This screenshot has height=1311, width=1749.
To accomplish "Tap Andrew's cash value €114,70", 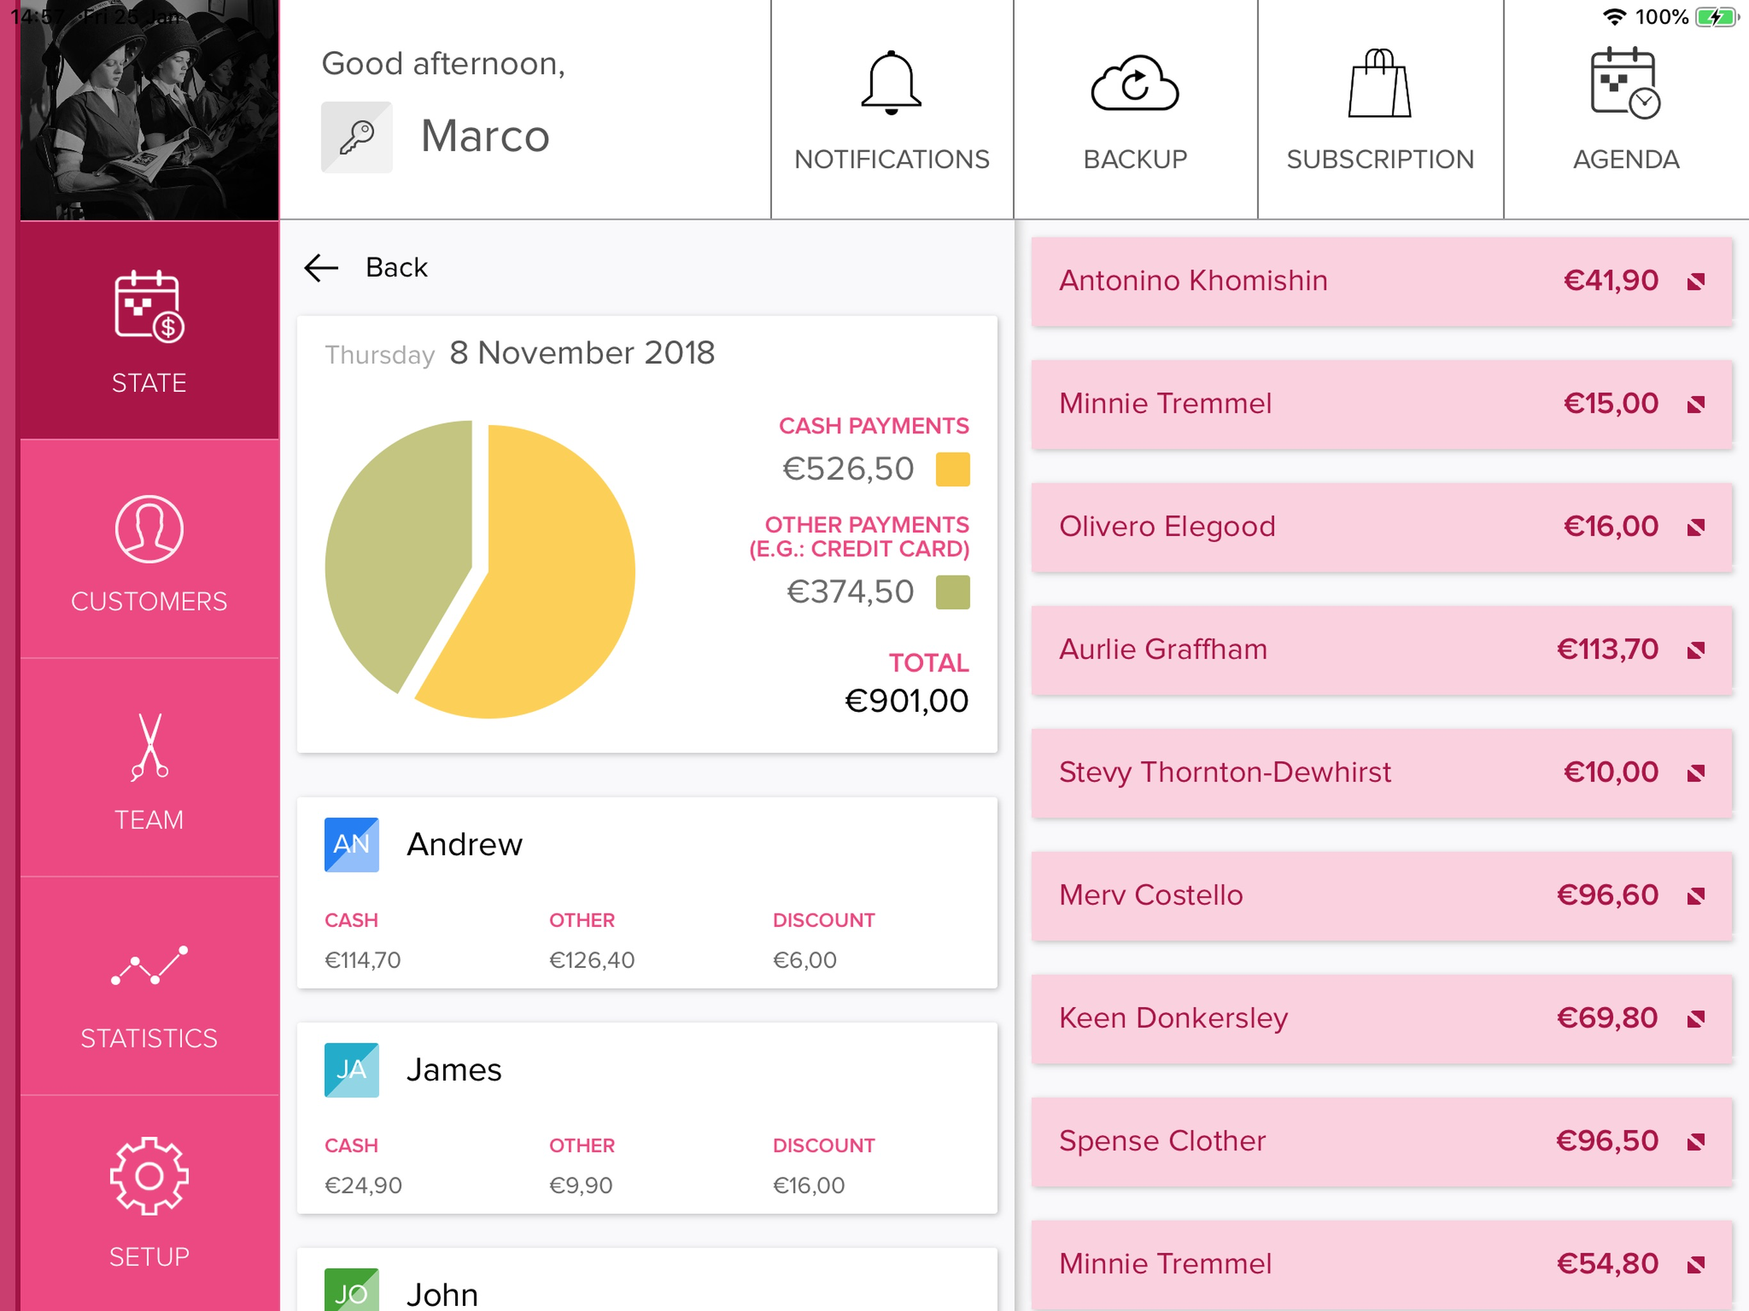I will [363, 960].
